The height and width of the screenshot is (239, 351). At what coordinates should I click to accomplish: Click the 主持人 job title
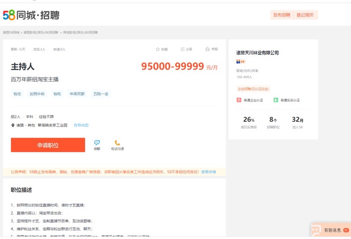[22, 67]
